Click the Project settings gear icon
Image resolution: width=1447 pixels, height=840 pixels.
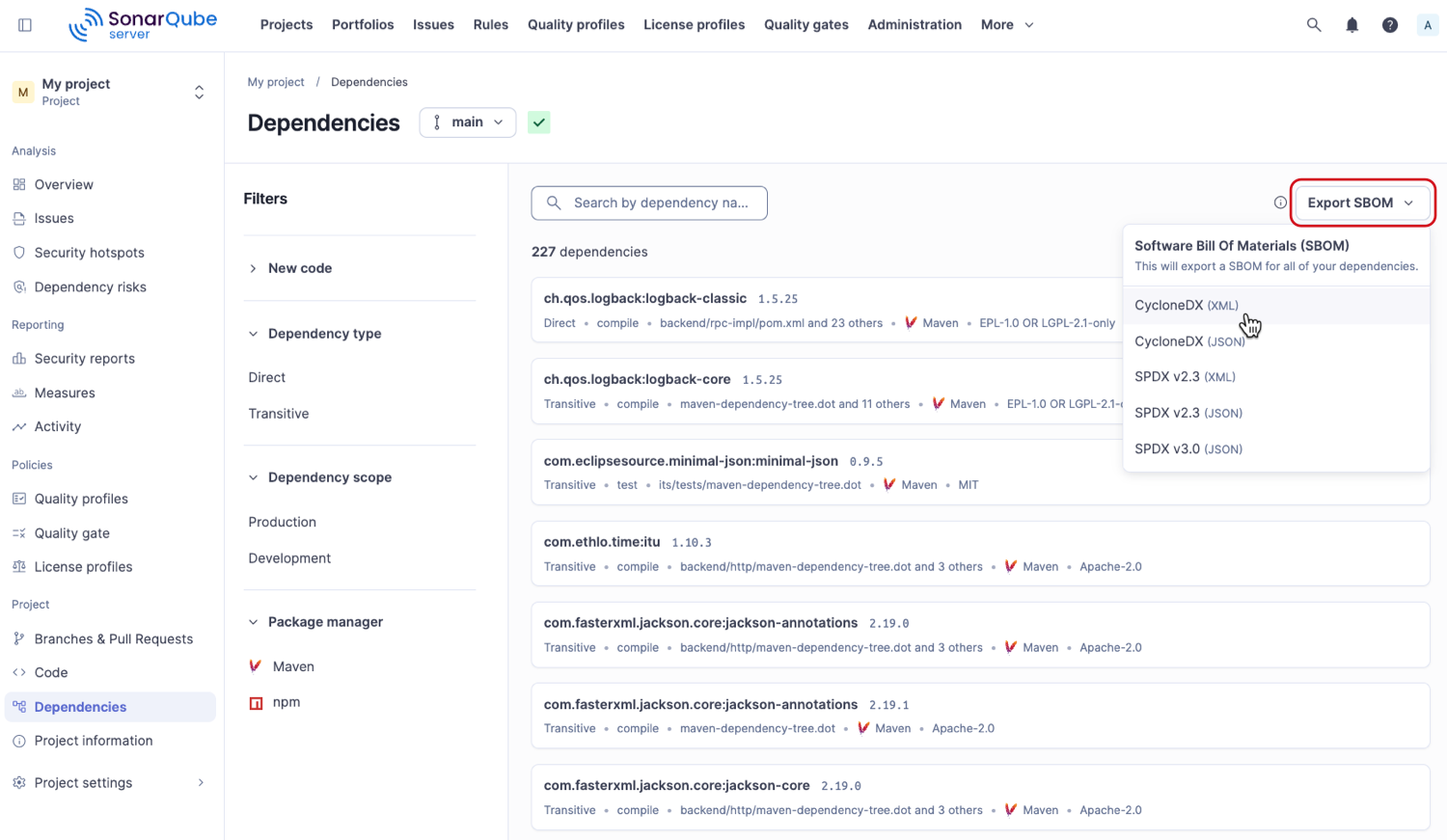click(19, 783)
